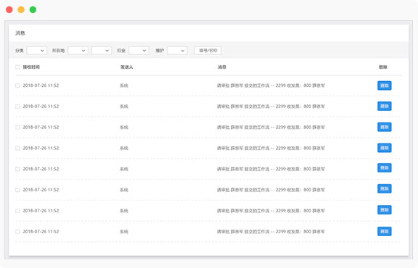Tick the select-all checkbox beside 接收时间 header
This screenshot has height=268, width=418.
(x=17, y=67)
